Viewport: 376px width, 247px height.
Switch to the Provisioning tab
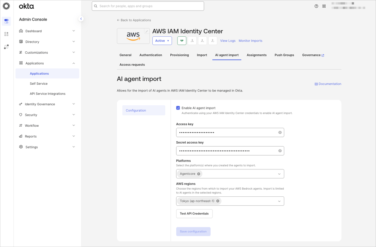[x=179, y=55]
